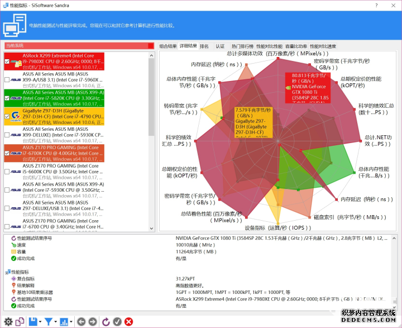Click red swatch on 当前系统 bar

click(151, 46)
